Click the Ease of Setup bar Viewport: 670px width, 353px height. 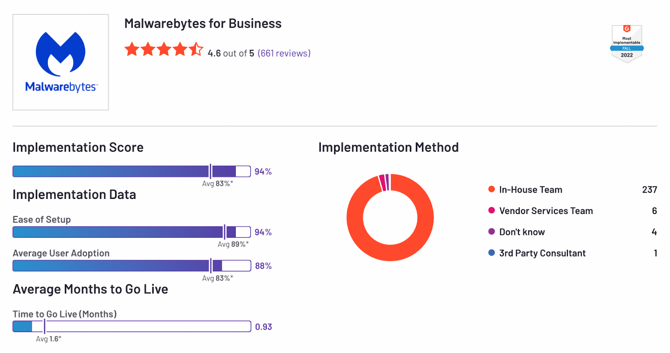pyautogui.click(x=131, y=232)
